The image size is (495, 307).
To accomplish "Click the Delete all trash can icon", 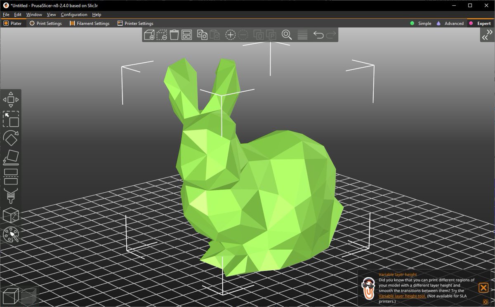I will 174,35.
